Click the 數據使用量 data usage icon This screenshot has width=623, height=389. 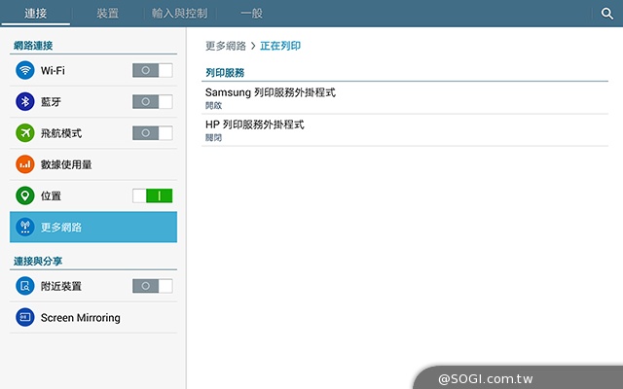coord(25,164)
